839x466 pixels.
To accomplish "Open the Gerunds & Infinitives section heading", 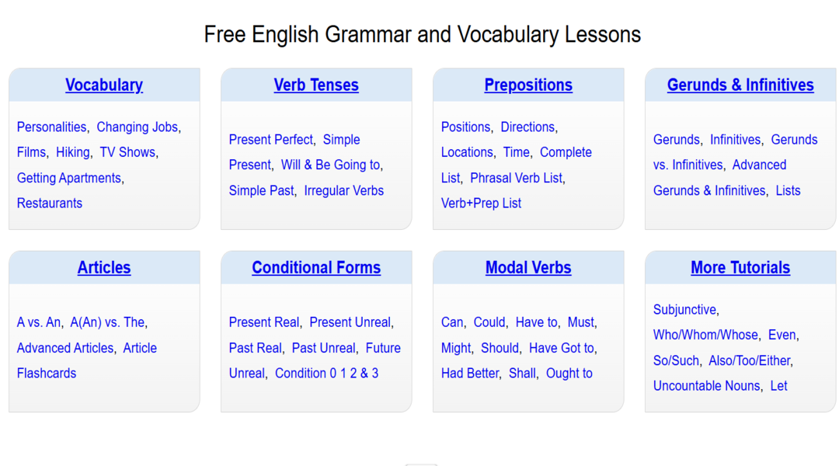I will pos(740,85).
